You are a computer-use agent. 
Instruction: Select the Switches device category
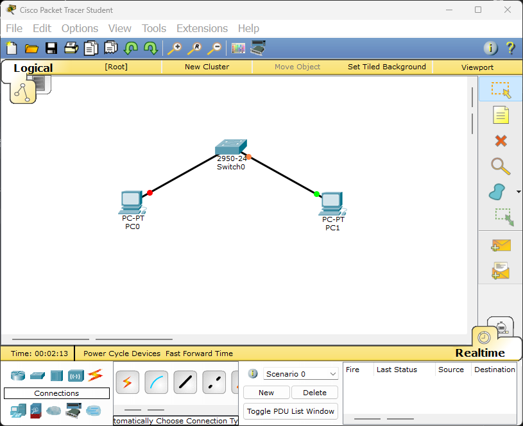point(37,375)
